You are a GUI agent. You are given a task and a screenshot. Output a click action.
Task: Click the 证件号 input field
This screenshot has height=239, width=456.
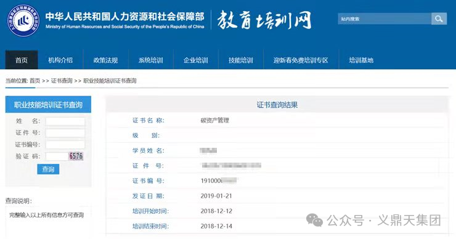pyautogui.click(x=65, y=133)
